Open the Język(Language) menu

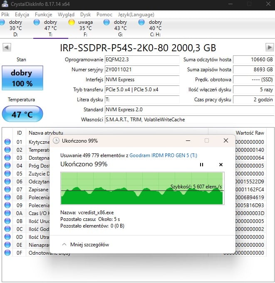(x=136, y=15)
